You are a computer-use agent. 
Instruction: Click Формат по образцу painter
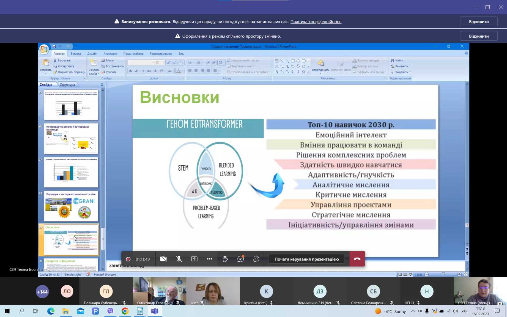[x=69, y=72]
